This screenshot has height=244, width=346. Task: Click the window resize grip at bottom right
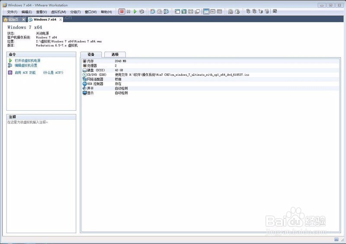coord(343,240)
